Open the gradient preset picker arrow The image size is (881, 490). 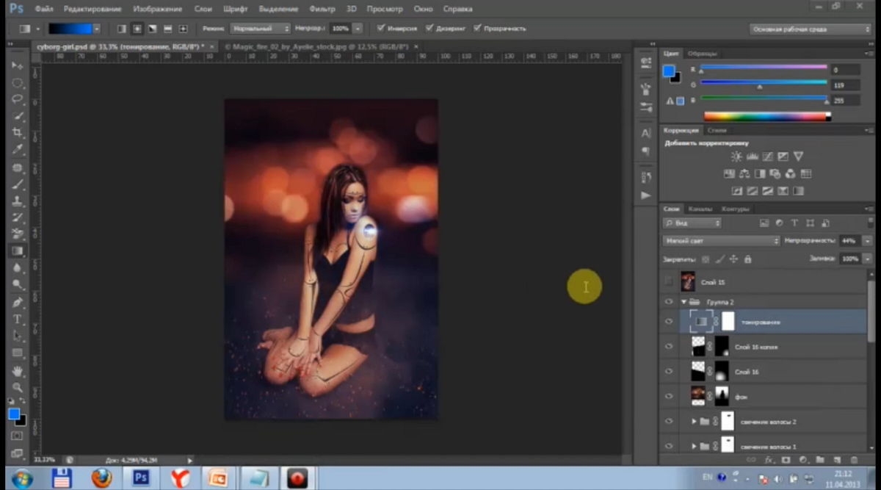[96, 29]
